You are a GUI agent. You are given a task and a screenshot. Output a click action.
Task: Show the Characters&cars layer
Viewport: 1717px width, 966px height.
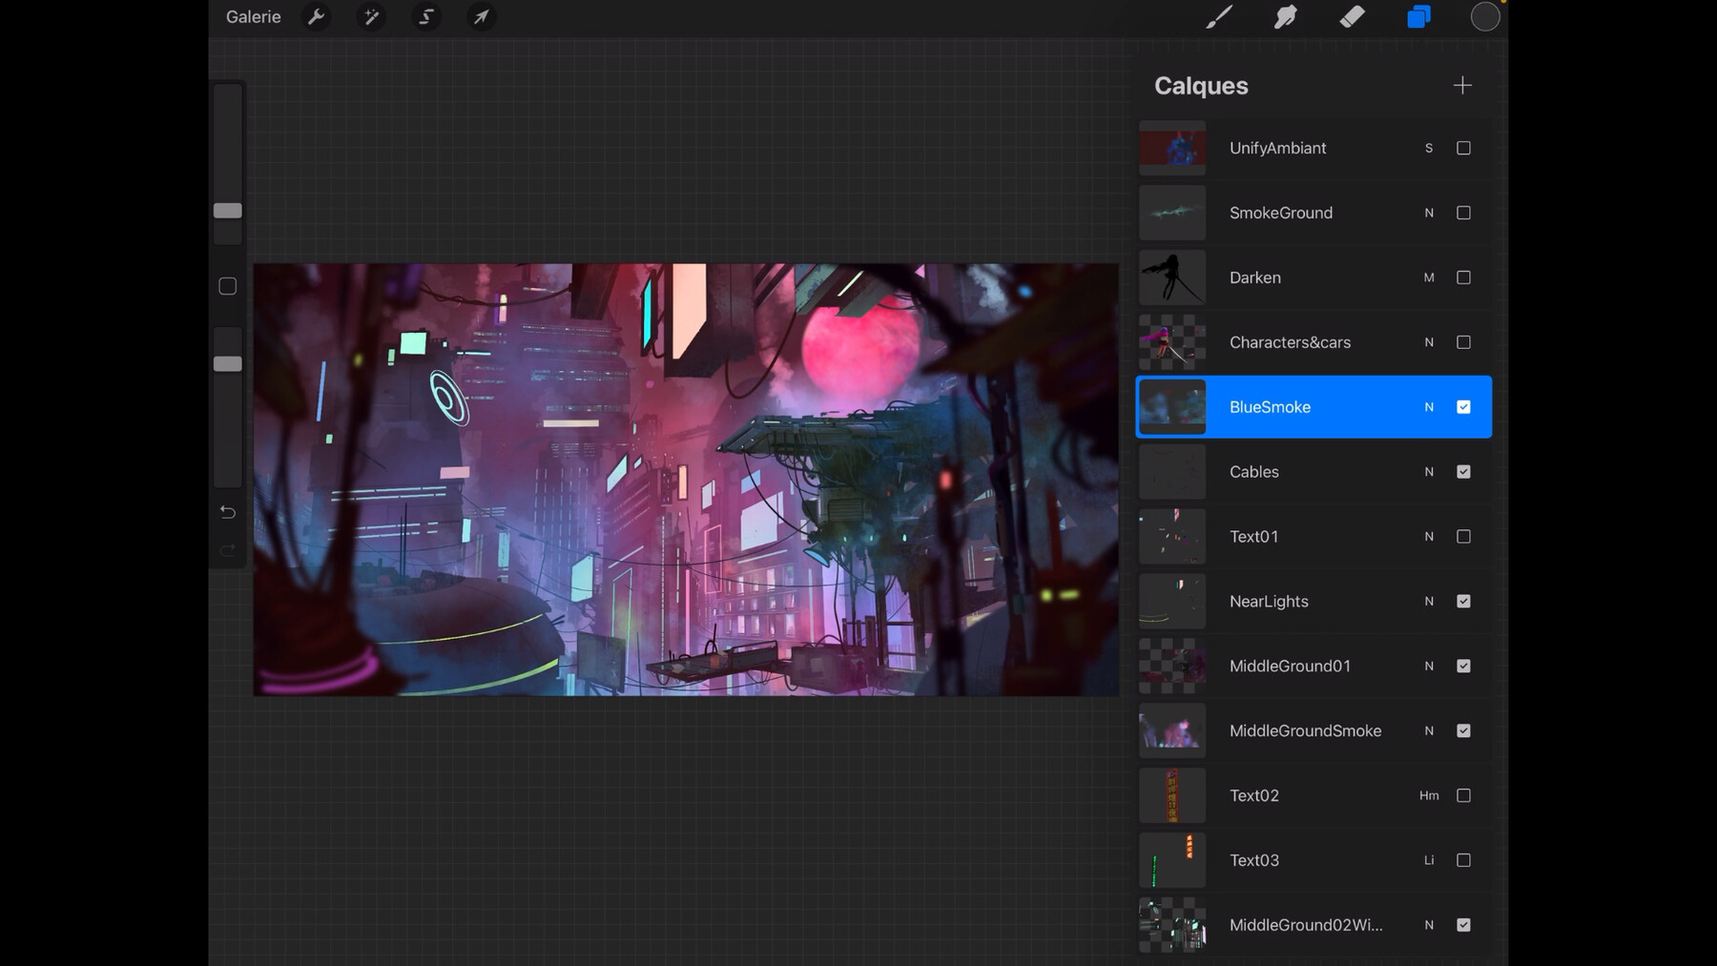[x=1463, y=342]
